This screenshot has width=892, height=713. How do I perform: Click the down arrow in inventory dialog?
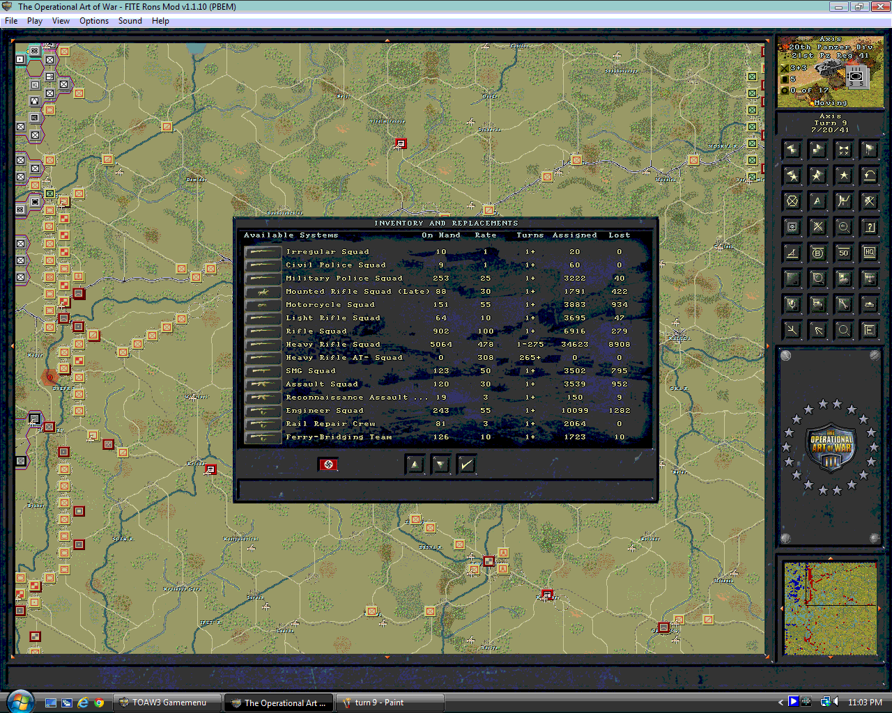click(x=440, y=464)
